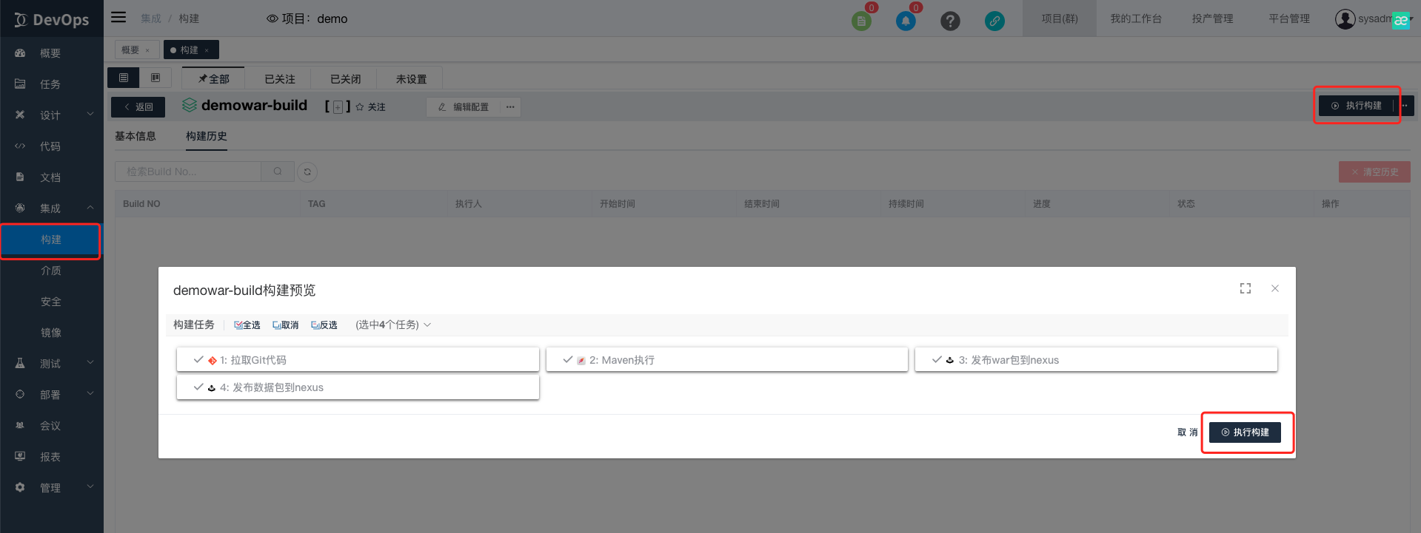Click the hamburger menu icon in header

118,18
